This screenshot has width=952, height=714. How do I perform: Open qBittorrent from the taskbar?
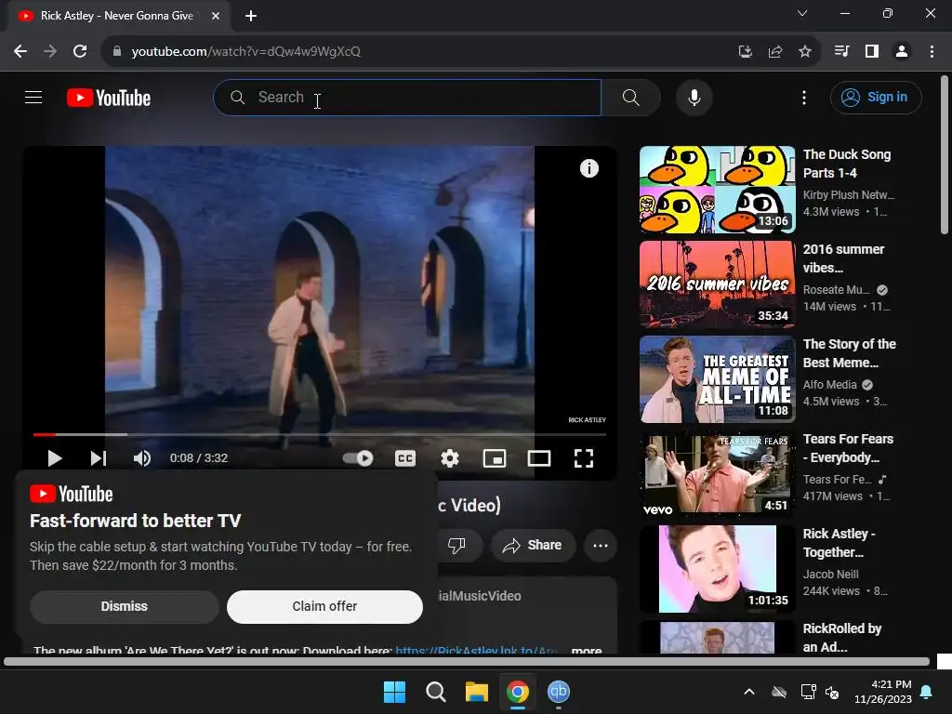coord(559,692)
